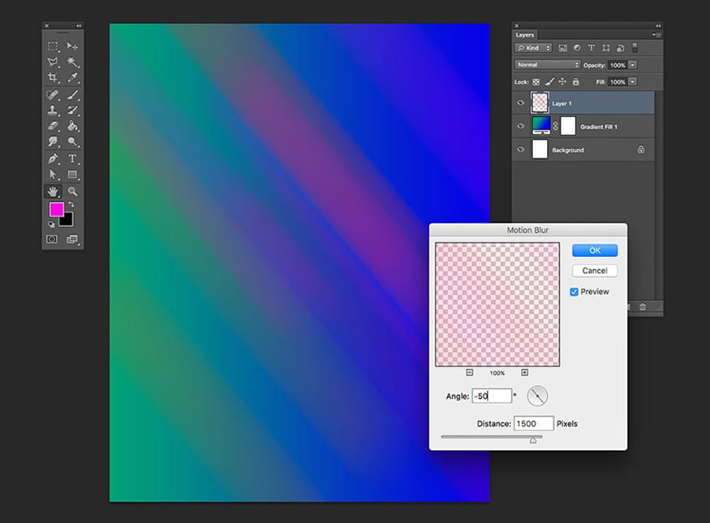Select the Dodge tool
Image resolution: width=710 pixels, height=523 pixels.
72,142
